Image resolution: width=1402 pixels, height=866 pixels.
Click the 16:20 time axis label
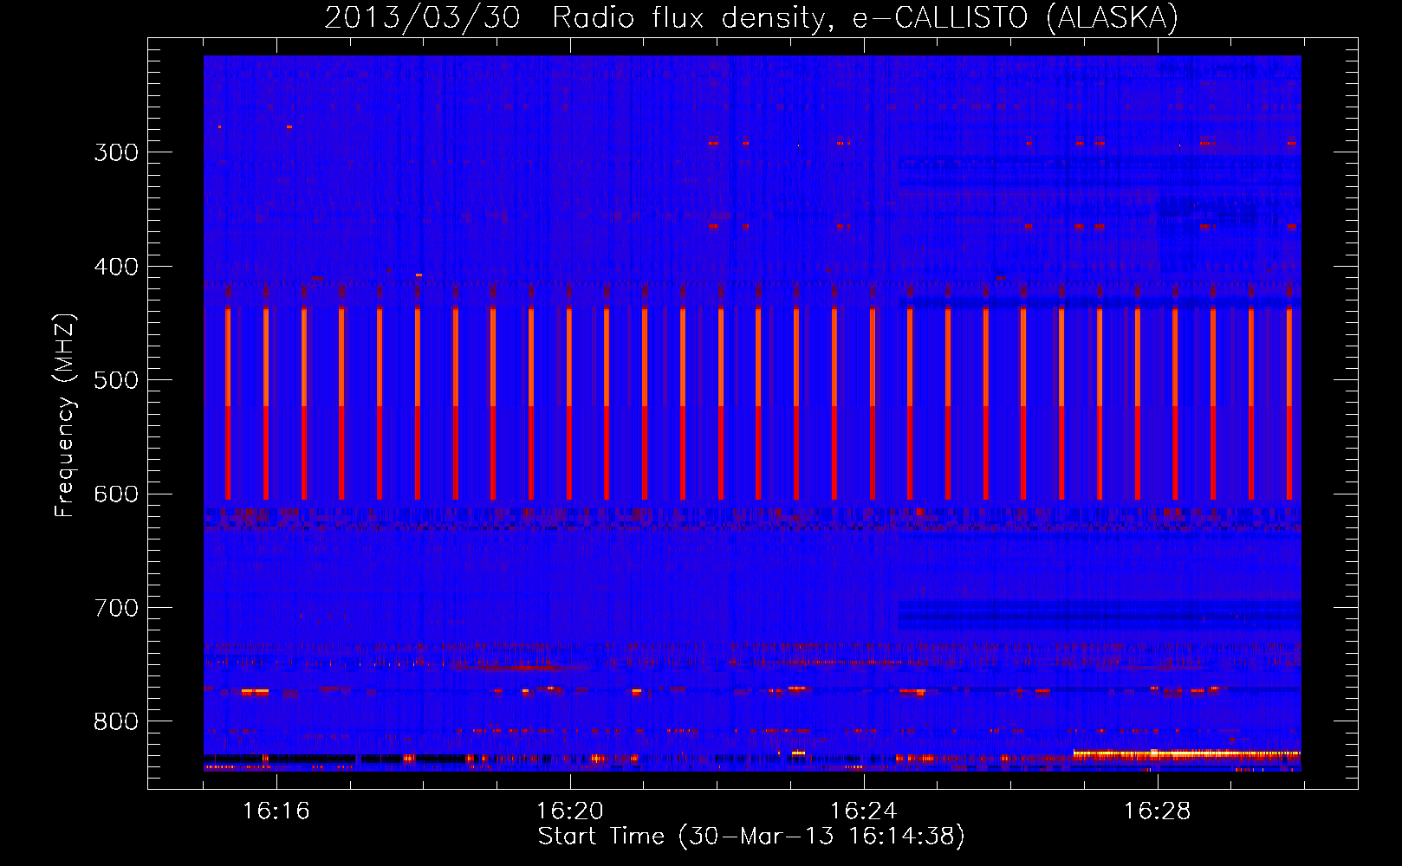[570, 811]
